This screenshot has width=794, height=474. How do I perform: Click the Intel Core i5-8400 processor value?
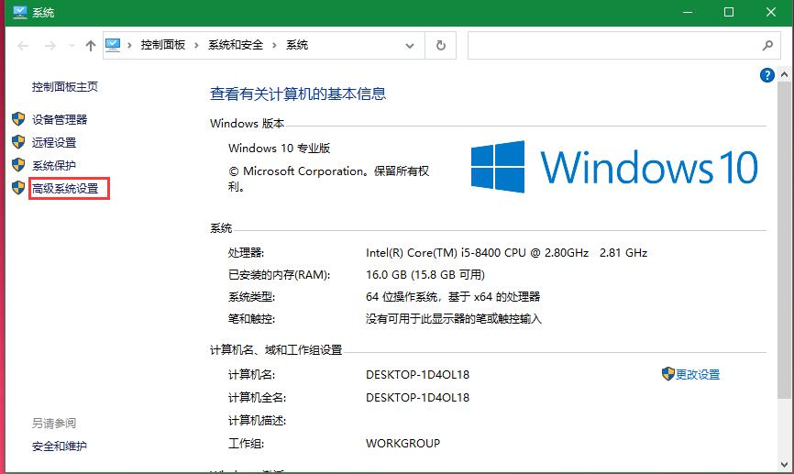pyautogui.click(x=506, y=253)
